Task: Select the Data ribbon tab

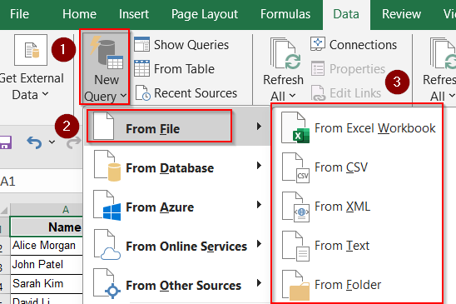Action: tap(346, 14)
